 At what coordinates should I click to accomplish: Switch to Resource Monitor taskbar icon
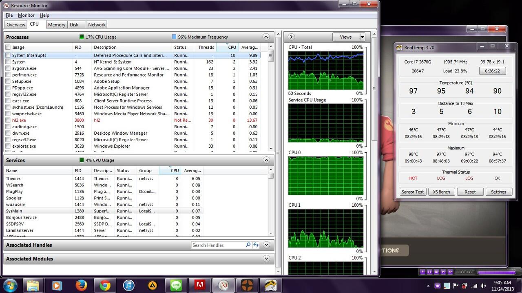[x=223, y=286]
